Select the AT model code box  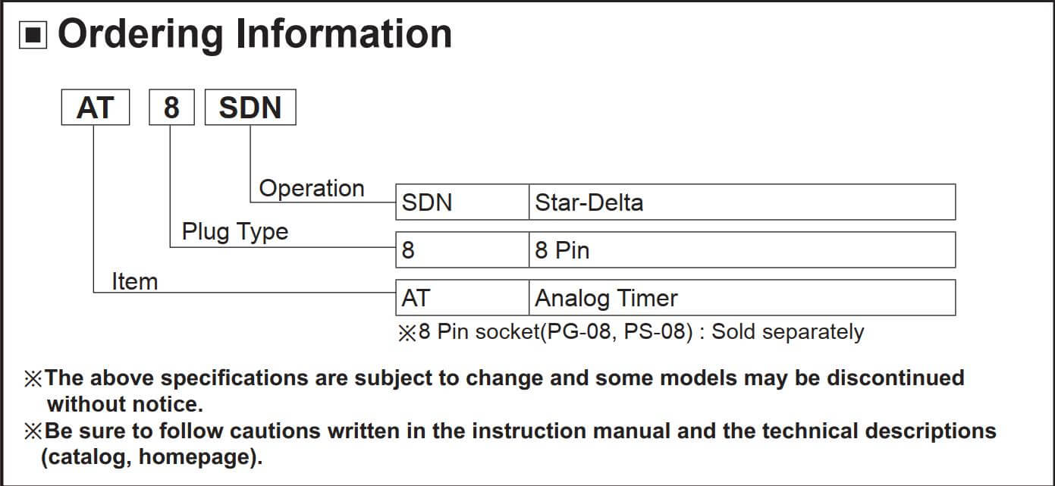pyautogui.click(x=96, y=108)
